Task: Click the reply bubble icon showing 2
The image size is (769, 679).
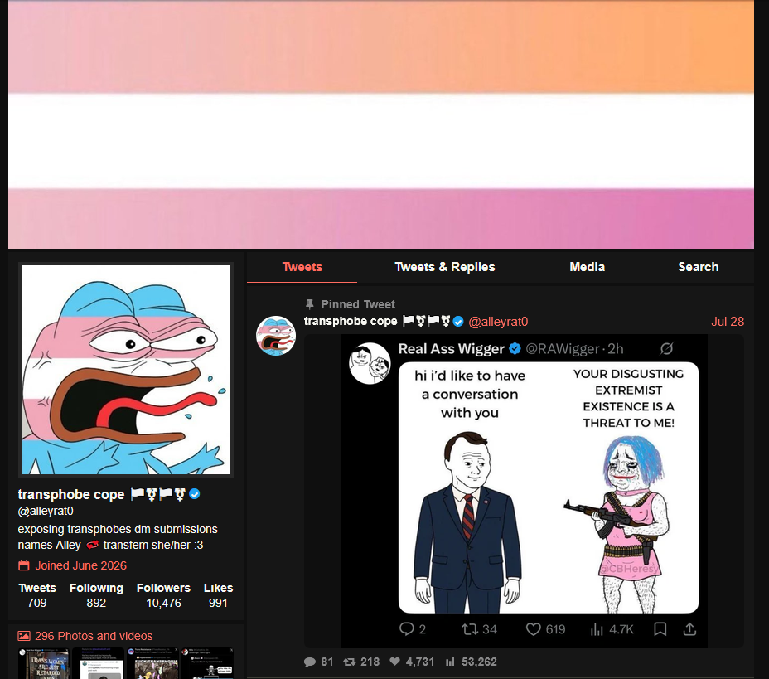Action: tap(407, 629)
